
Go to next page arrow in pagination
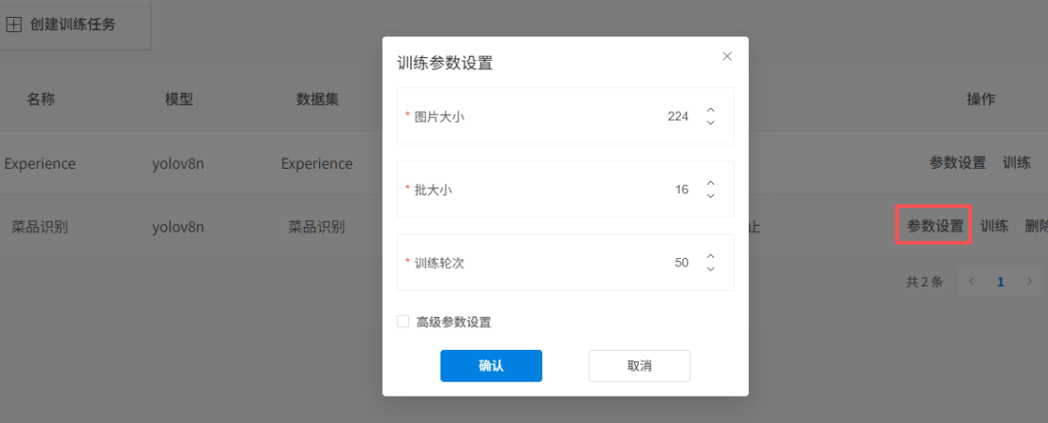pos(1028,282)
